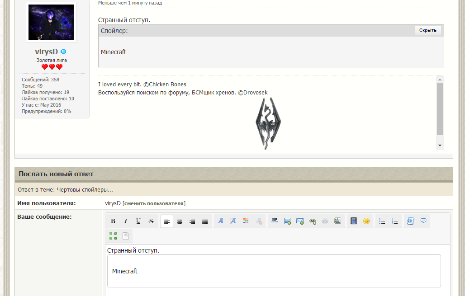Hide the spoiler with Скрыть button
This screenshot has height=296, width=465.
(427, 30)
